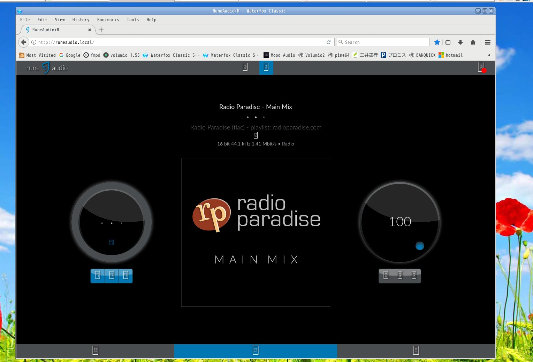533x362 pixels.
Task: Select the highlighted Playback tab in bottom bar
Action: tap(256, 351)
